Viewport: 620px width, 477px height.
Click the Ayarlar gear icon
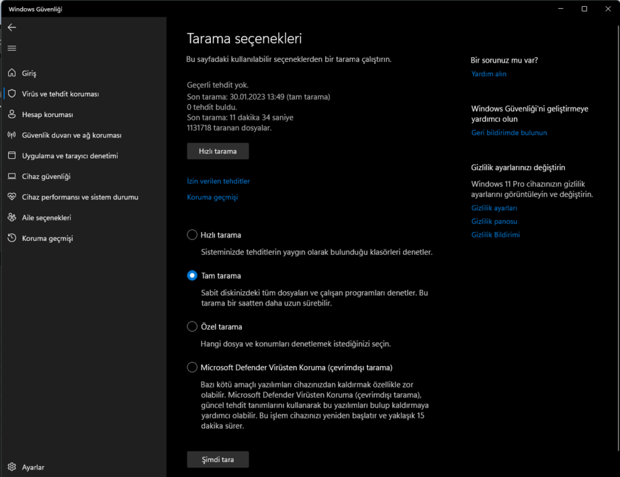coord(12,467)
